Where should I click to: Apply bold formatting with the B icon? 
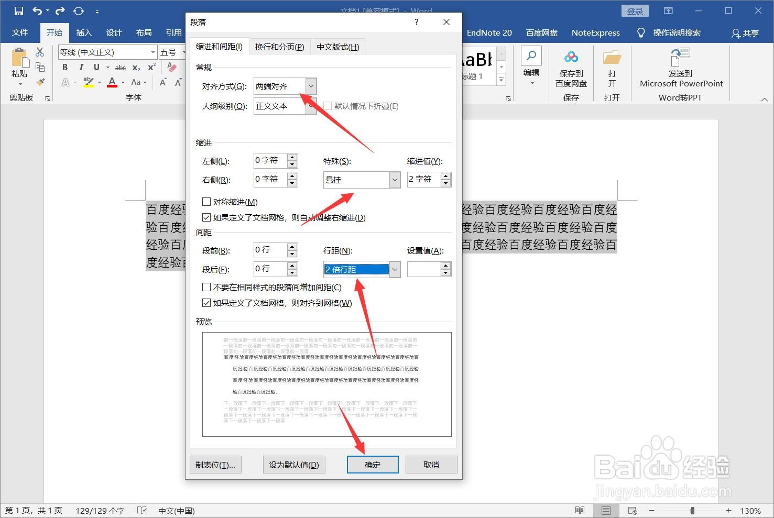click(64, 67)
